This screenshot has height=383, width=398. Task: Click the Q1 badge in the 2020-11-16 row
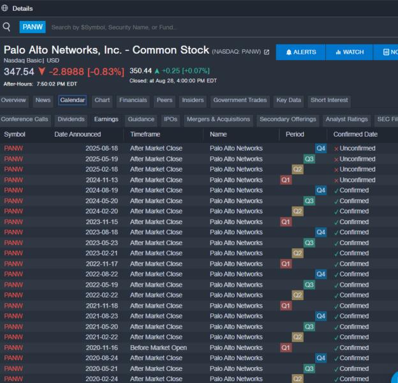coord(286,348)
